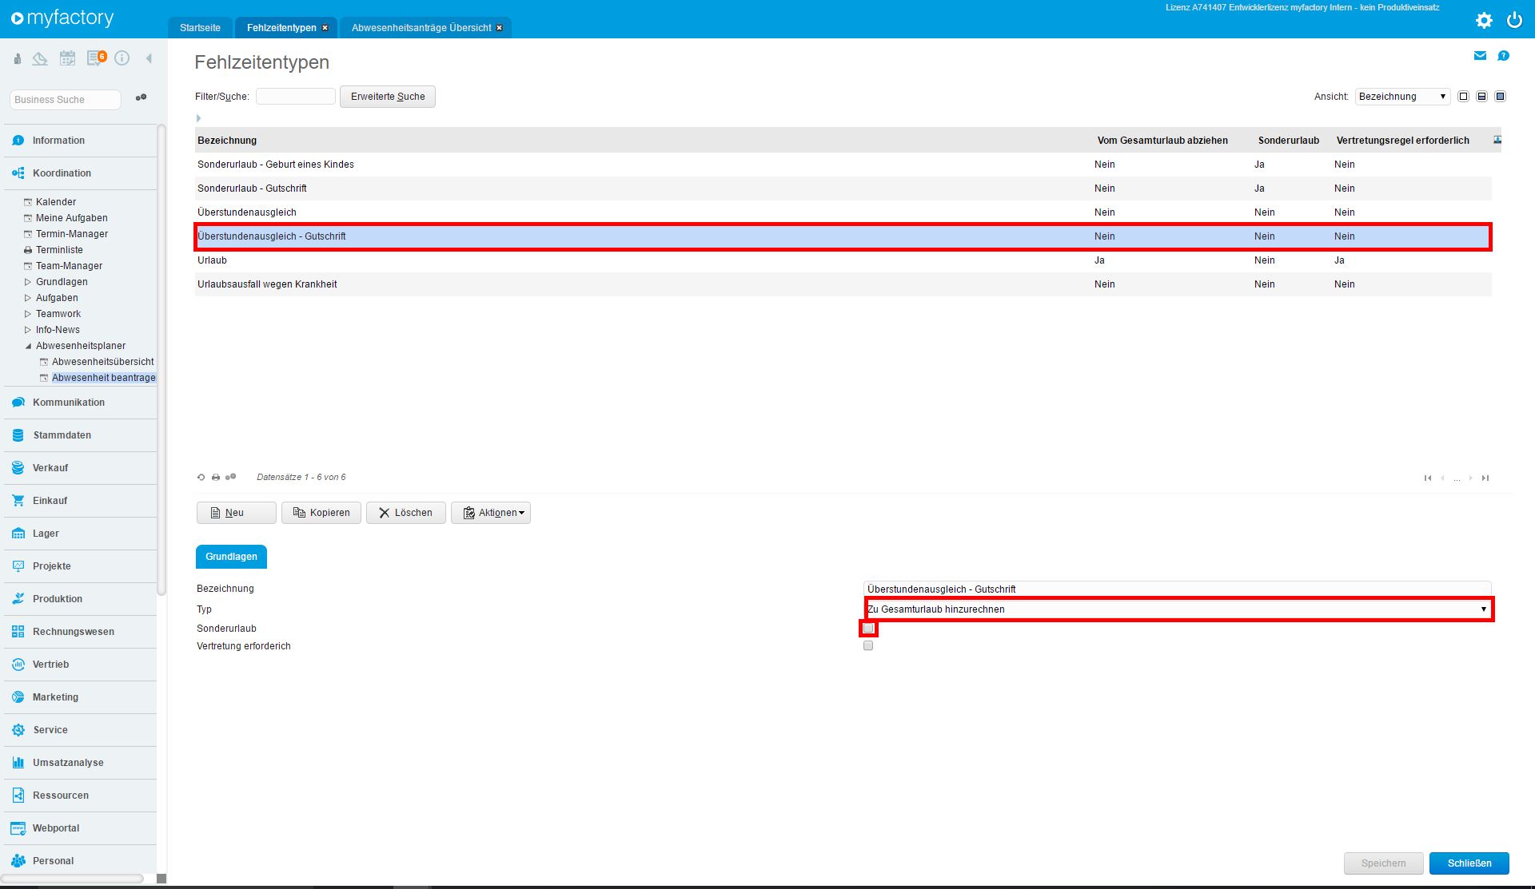Switch to full-list view toggle icon
Screen dimensions: 1535x889
(x=1463, y=97)
